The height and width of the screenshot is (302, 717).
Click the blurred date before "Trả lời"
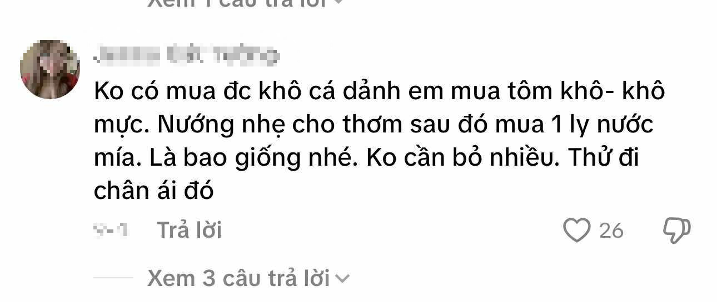111,231
